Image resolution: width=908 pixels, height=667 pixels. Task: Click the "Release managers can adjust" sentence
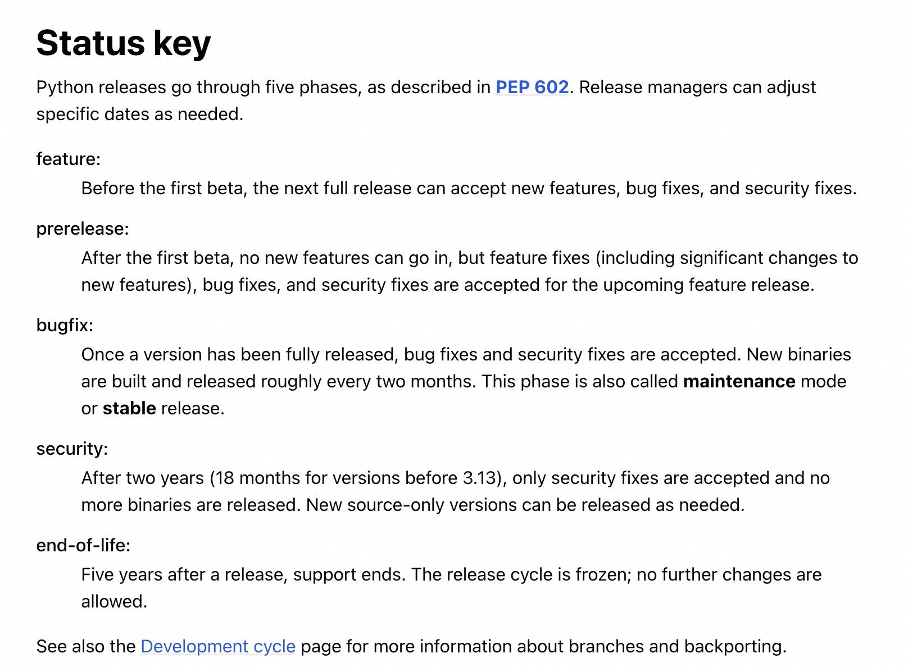pos(697,88)
